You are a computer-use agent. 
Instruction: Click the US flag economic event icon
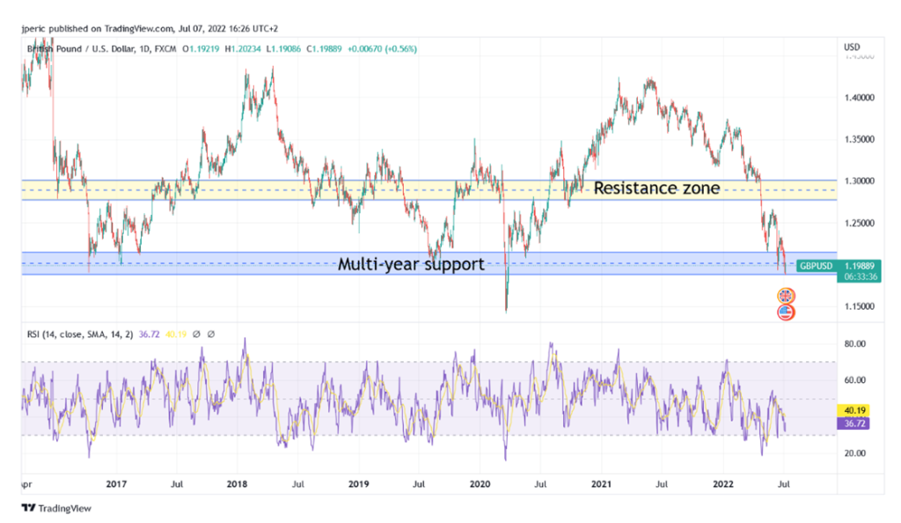pos(787,313)
